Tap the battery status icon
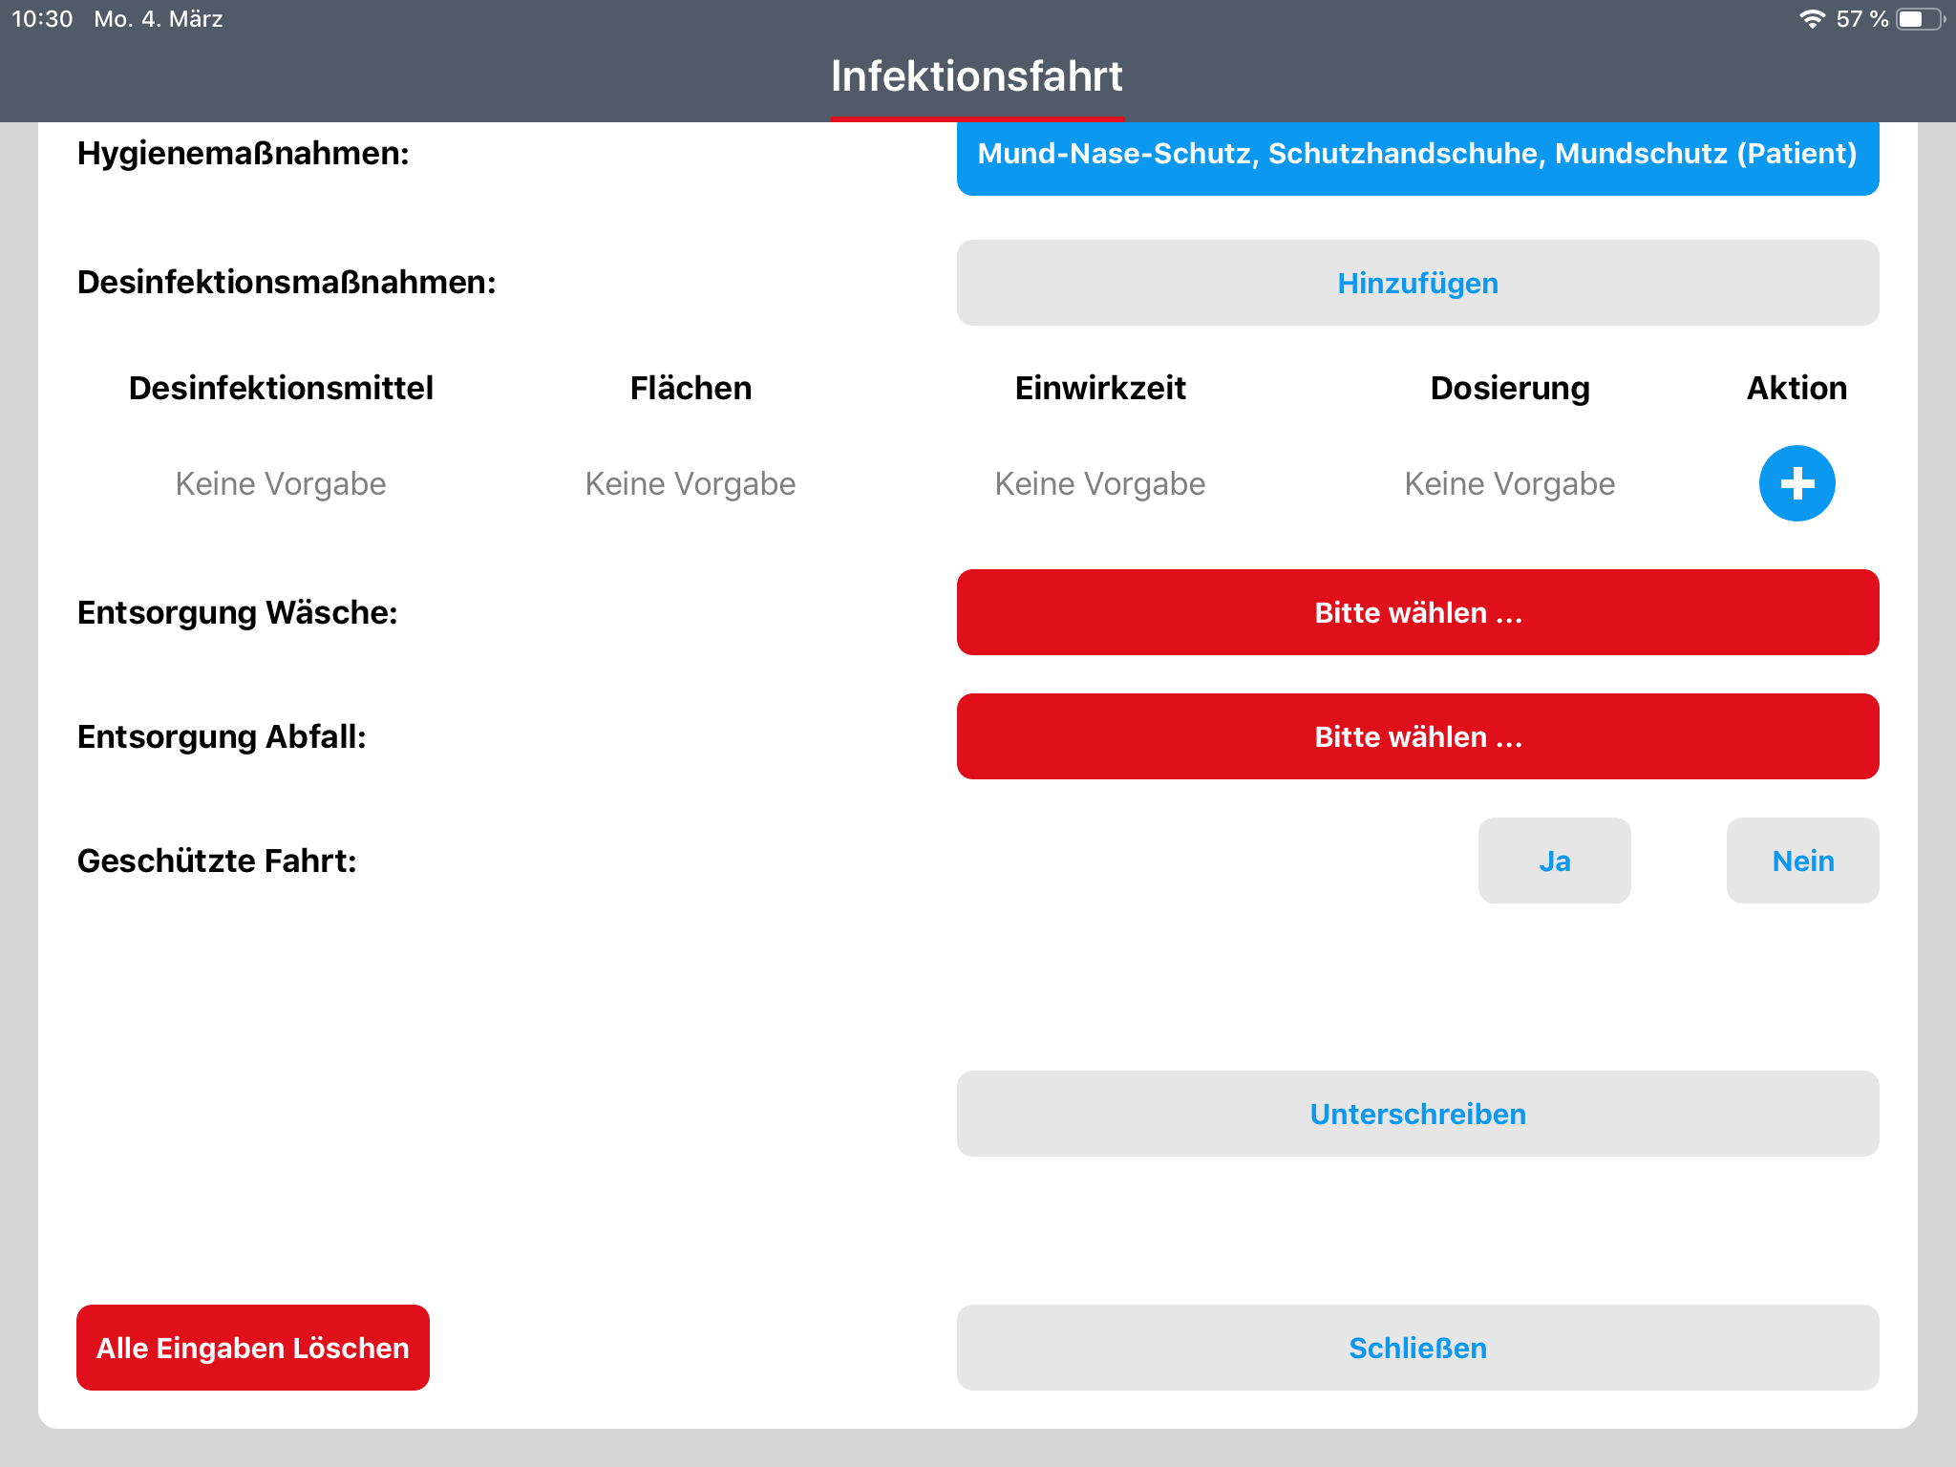The height and width of the screenshot is (1467, 1956). (x=1921, y=19)
